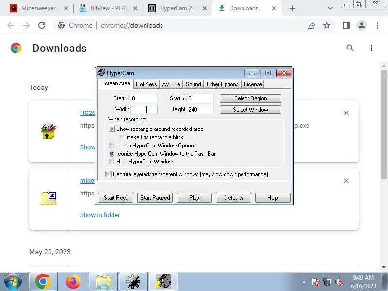This screenshot has height=291, width=388.
Task: Switch to the Hot Keys tab in HyperCam
Action: (x=146, y=84)
